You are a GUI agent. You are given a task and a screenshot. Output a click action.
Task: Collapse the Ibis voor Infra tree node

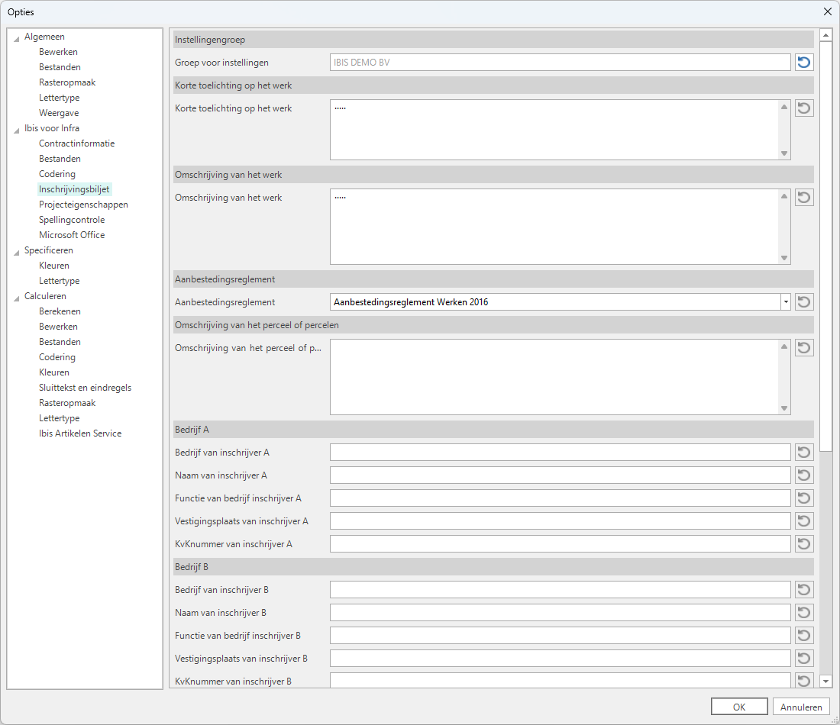[17, 129]
